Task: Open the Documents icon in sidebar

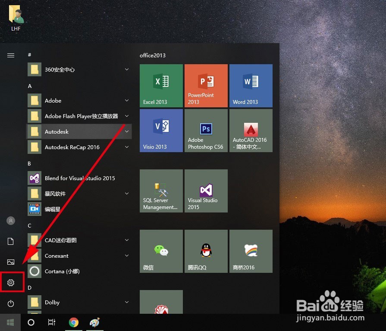Action: (11, 241)
